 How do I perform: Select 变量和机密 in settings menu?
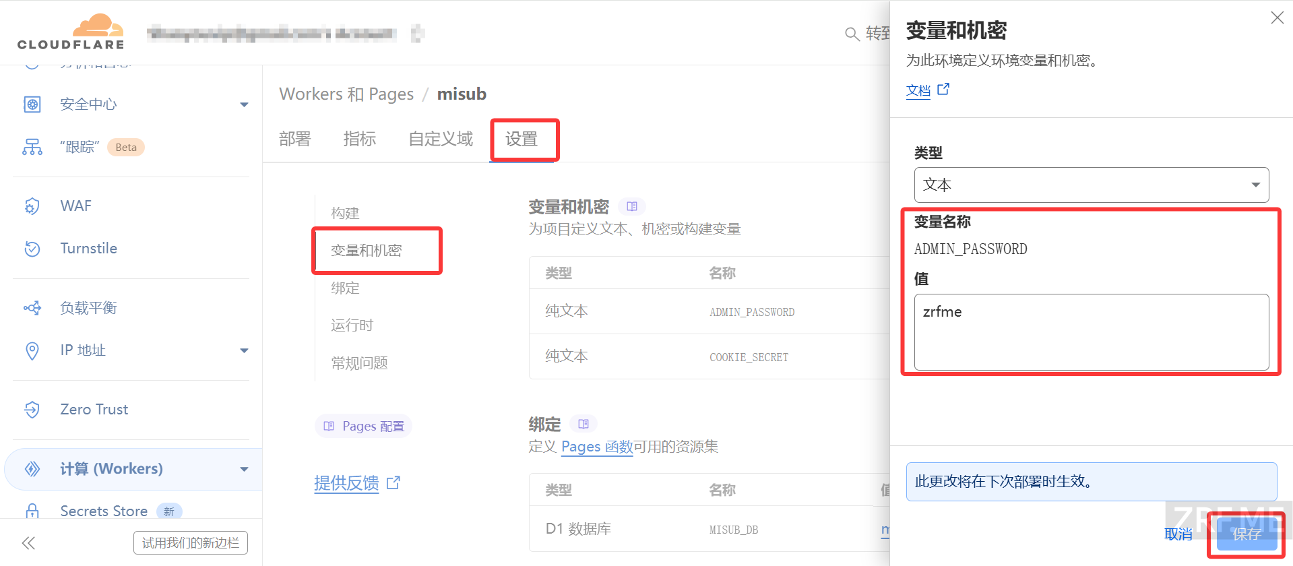tap(367, 251)
